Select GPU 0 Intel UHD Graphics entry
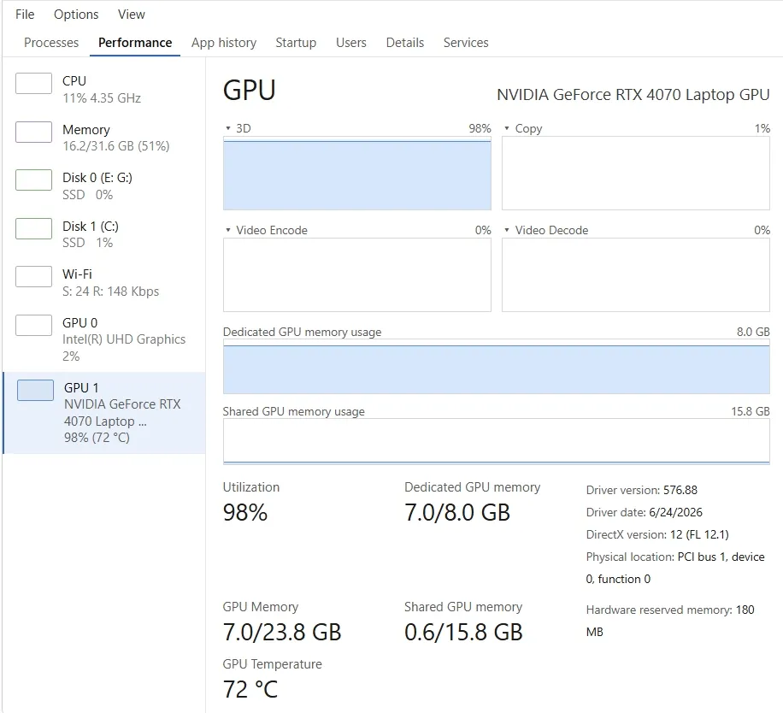Image resolution: width=783 pixels, height=713 pixels. (104, 339)
